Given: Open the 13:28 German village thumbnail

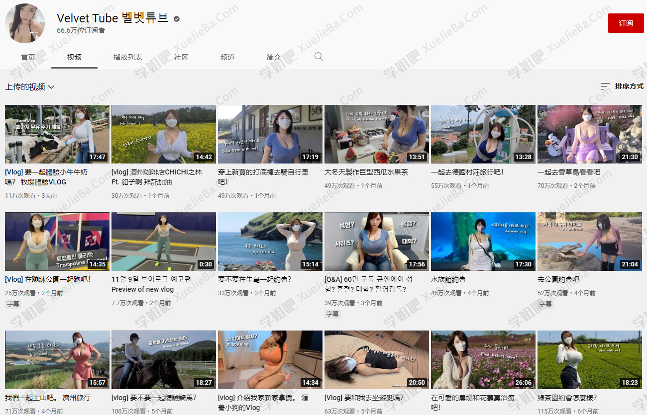Looking at the screenshot, I should click(x=483, y=134).
